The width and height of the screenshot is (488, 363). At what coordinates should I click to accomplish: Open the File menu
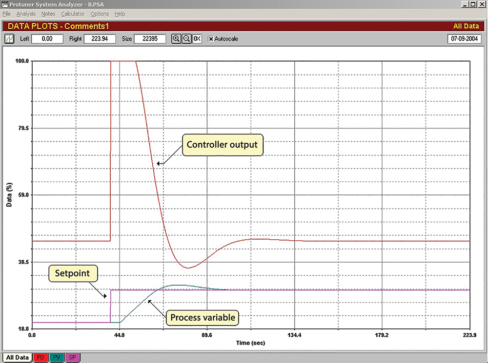[6, 14]
